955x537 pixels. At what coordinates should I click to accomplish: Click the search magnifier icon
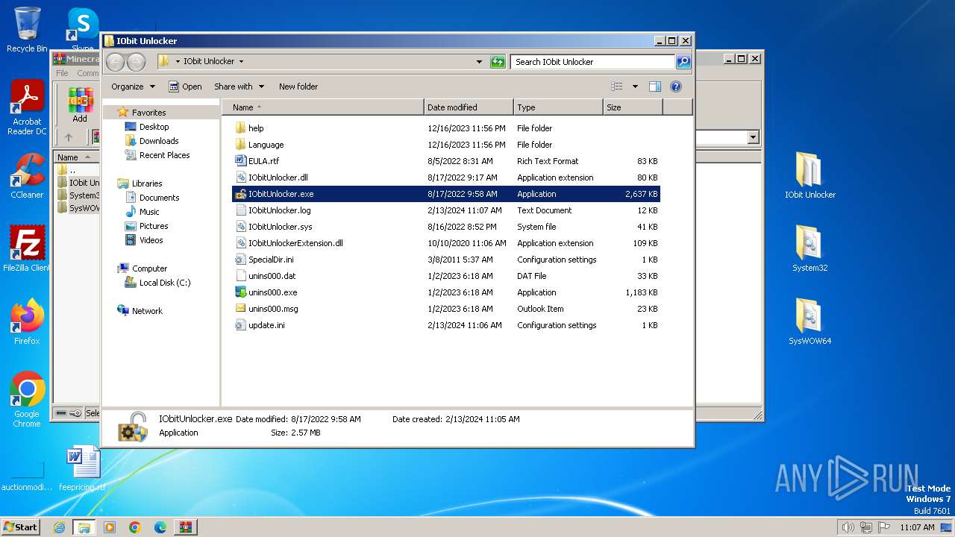click(x=683, y=62)
